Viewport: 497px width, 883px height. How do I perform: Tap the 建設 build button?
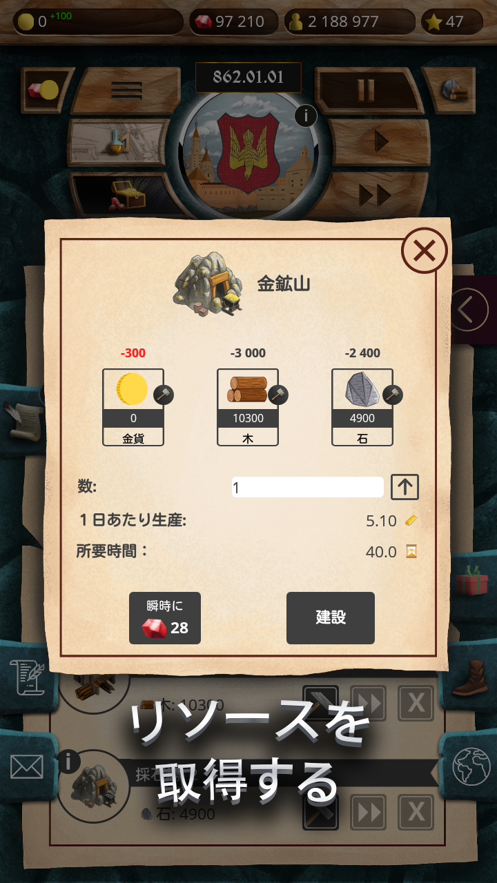tap(331, 618)
